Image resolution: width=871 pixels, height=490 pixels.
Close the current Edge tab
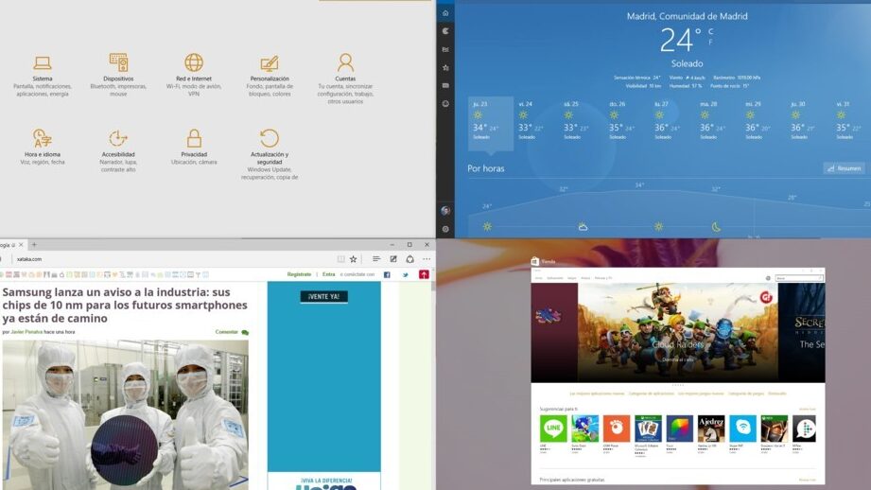(21, 244)
